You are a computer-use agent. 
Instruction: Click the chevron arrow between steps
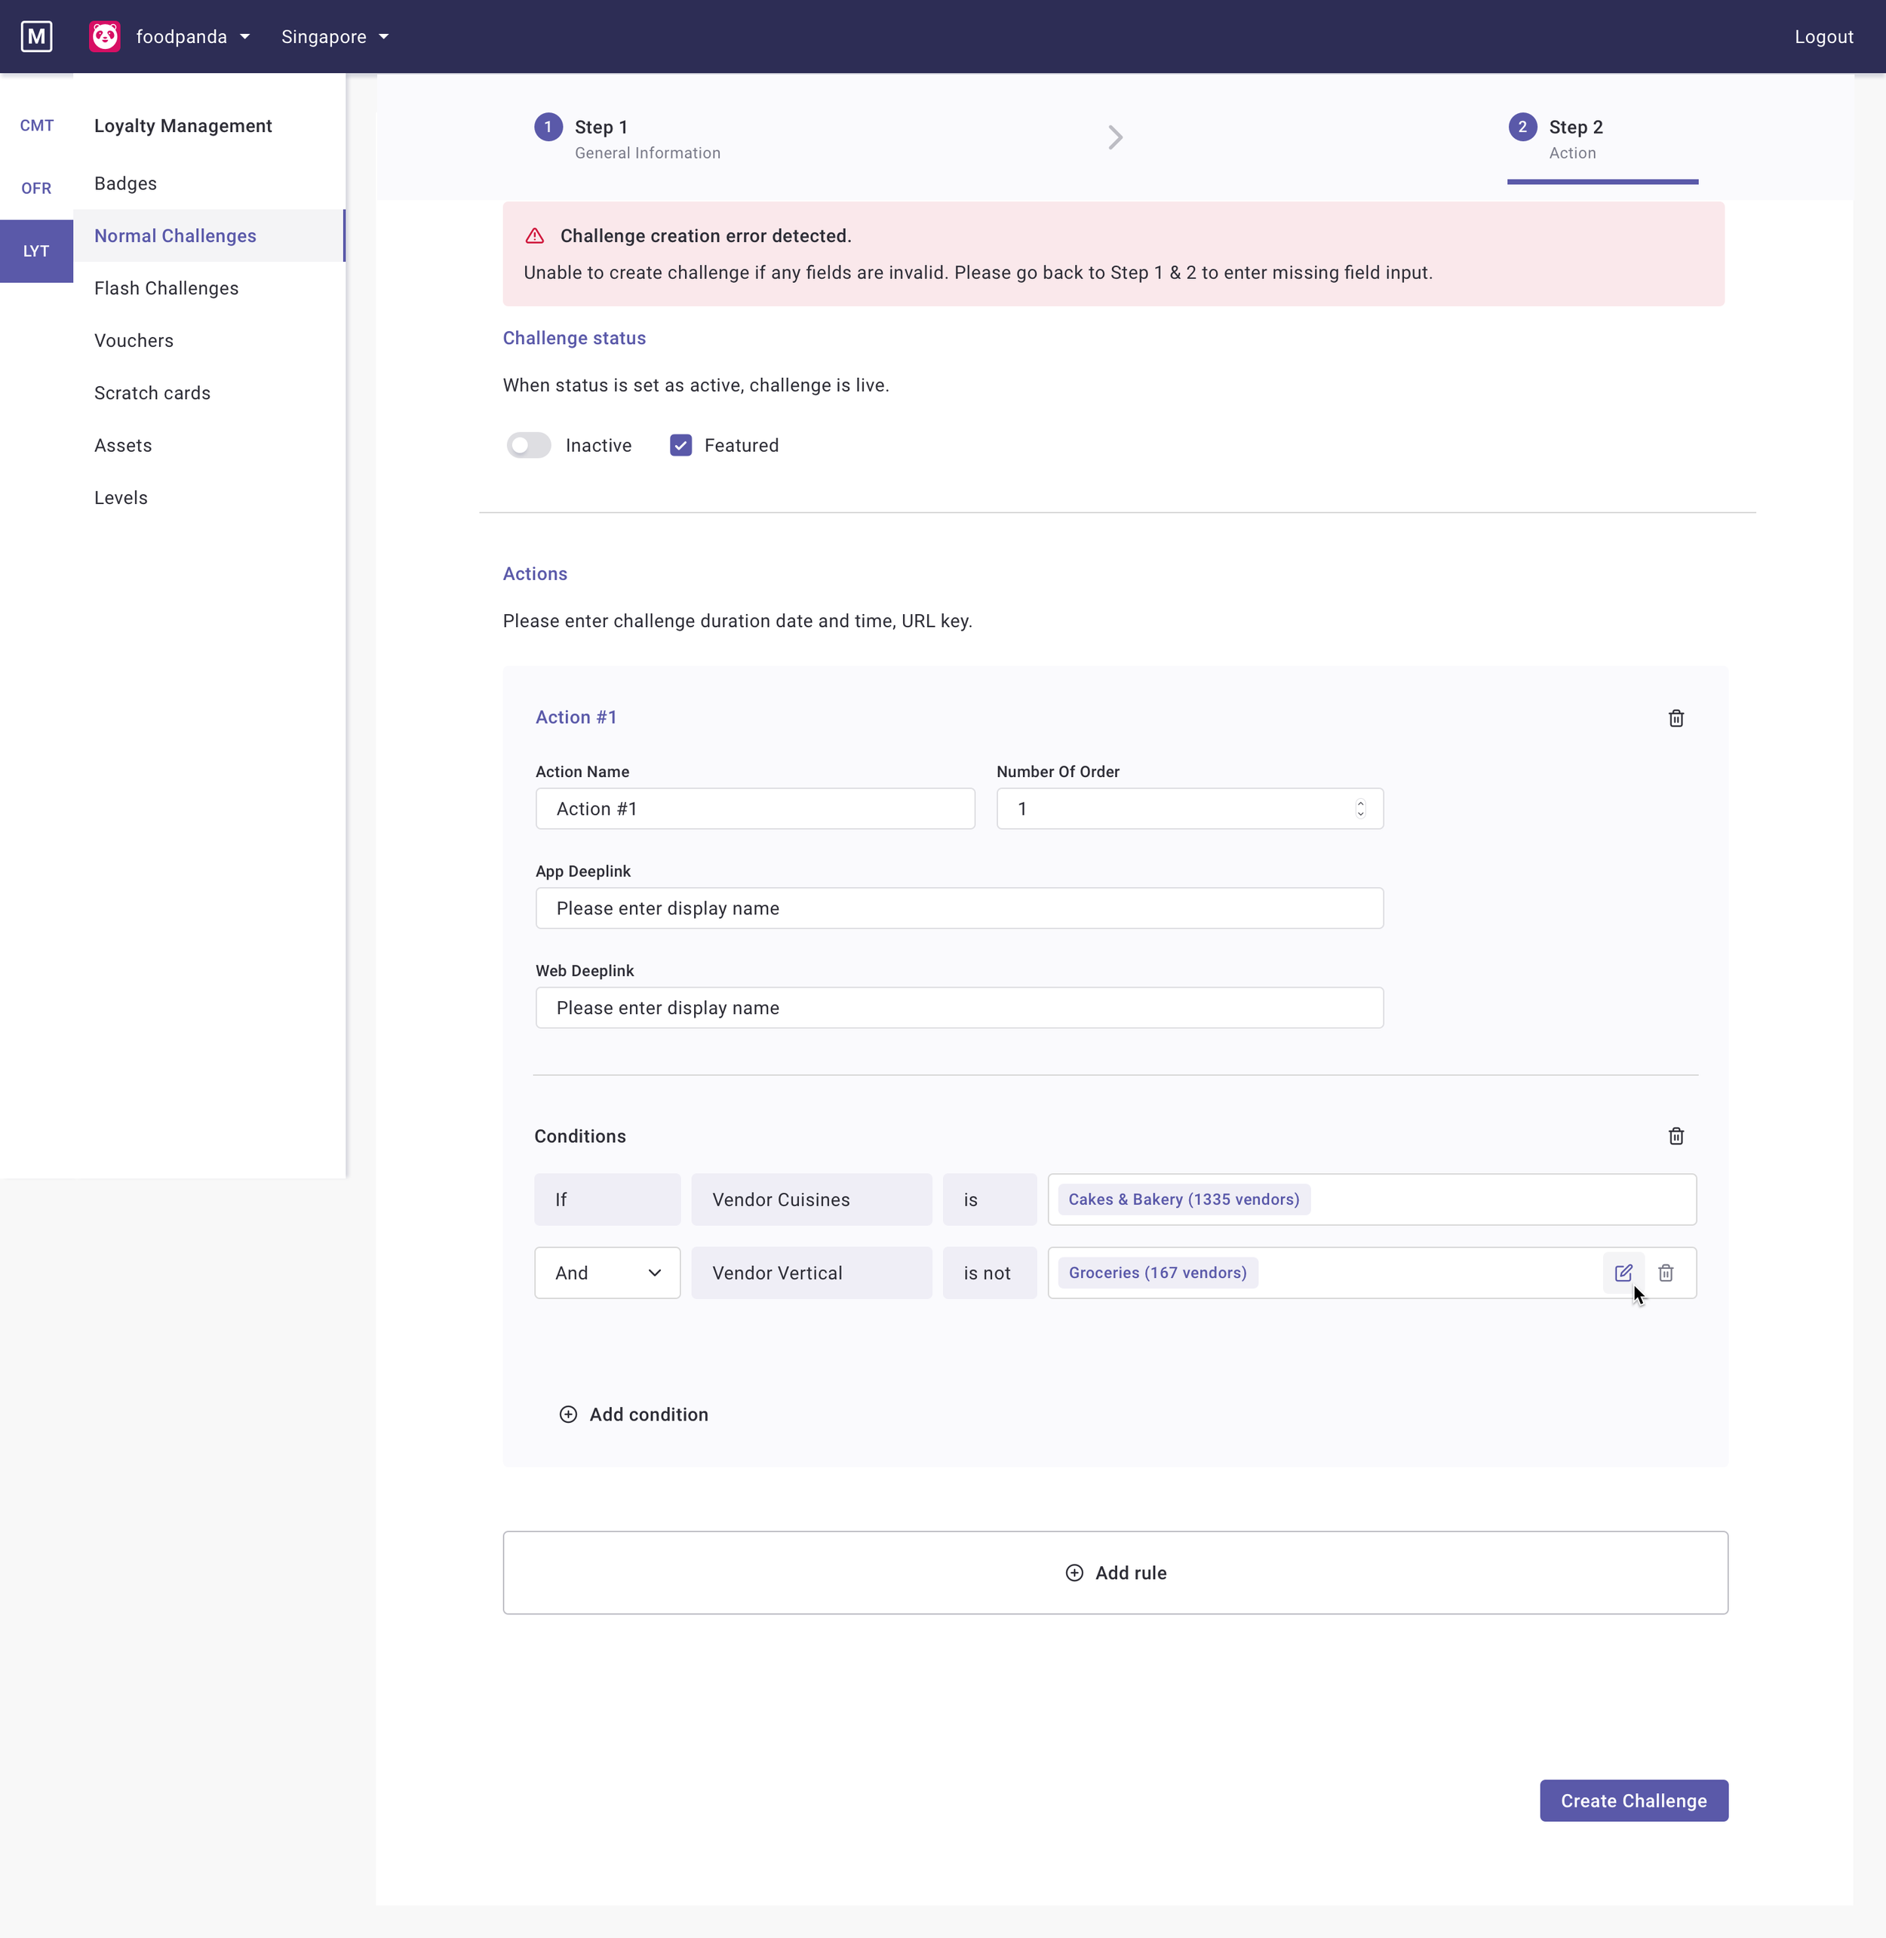point(1115,137)
